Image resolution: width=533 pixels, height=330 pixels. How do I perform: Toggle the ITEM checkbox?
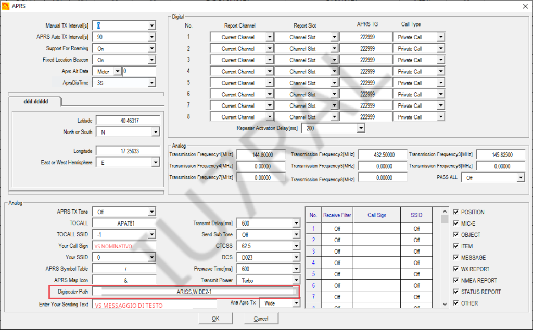coord(456,246)
